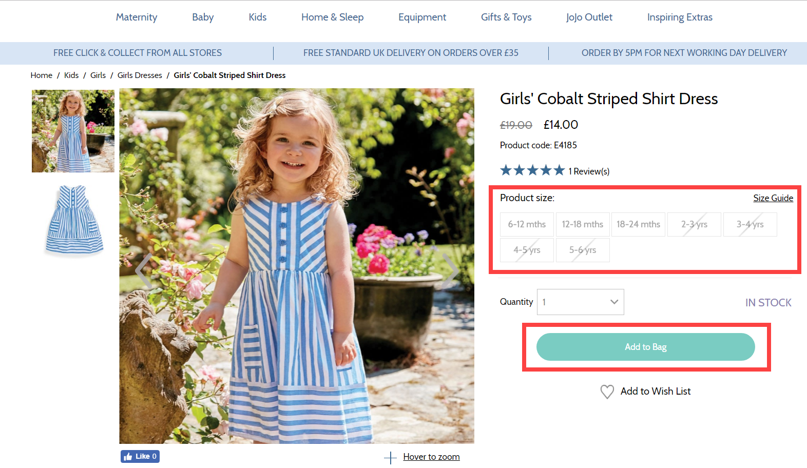Select size 12-18 mths

pos(582,224)
